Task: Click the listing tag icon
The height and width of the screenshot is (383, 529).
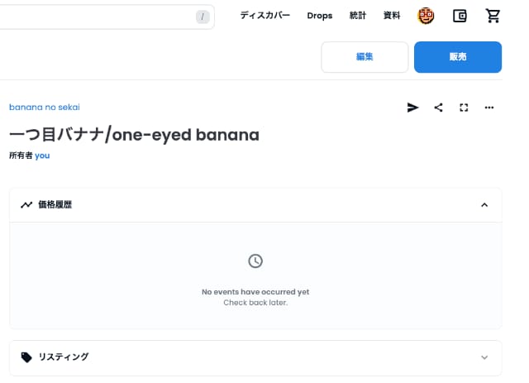Action: (26, 357)
